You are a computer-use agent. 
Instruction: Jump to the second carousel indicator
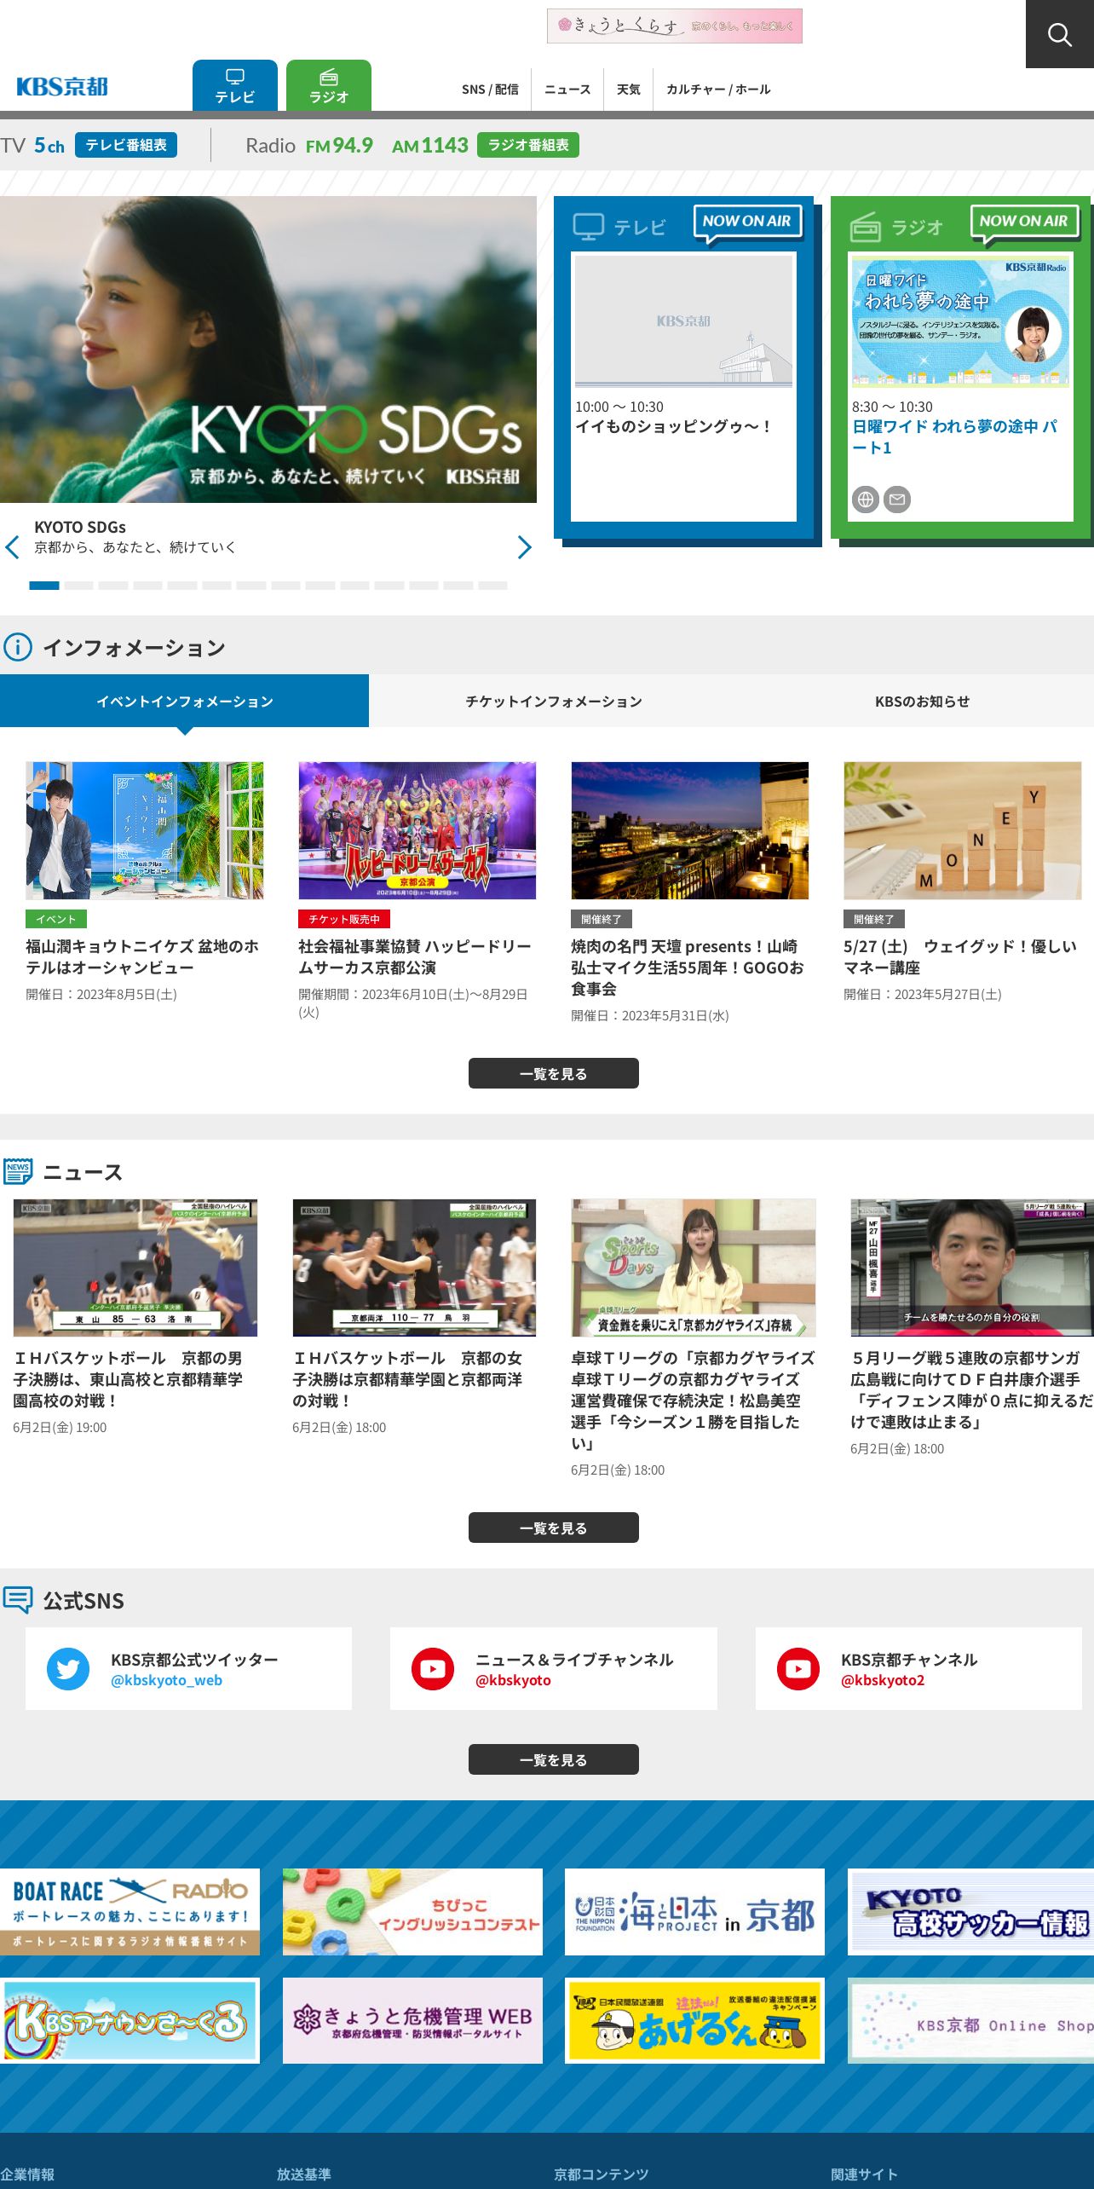pos(79,586)
